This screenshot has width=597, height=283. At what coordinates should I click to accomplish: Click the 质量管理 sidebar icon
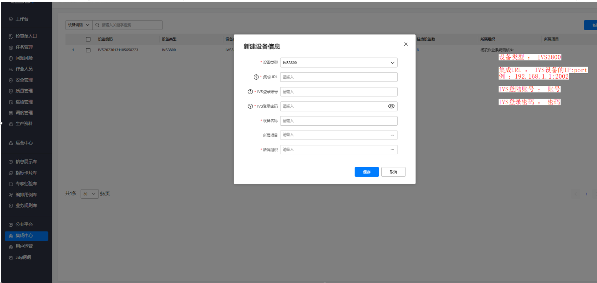pyautogui.click(x=11, y=91)
